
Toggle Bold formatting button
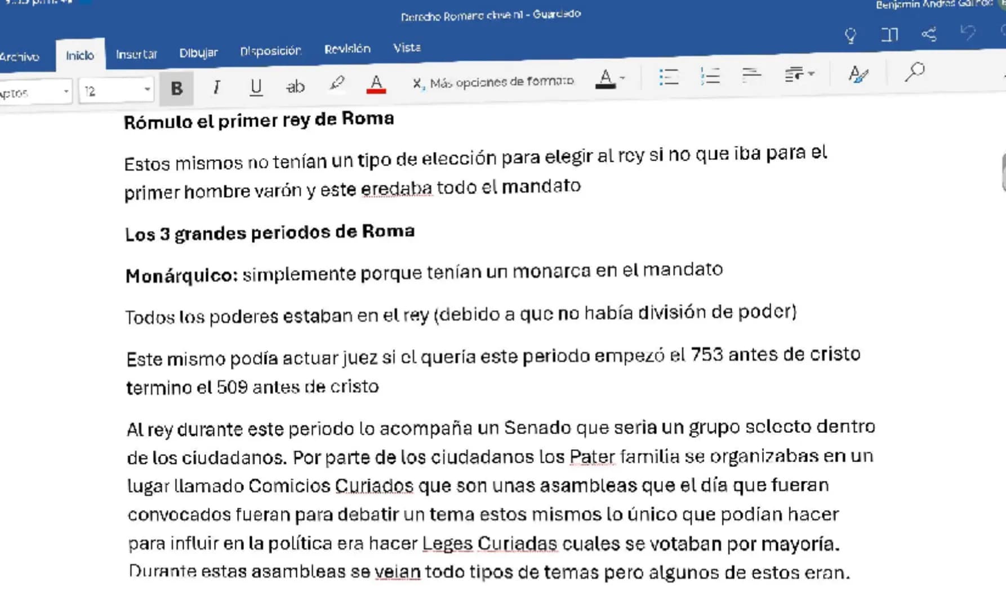176,88
